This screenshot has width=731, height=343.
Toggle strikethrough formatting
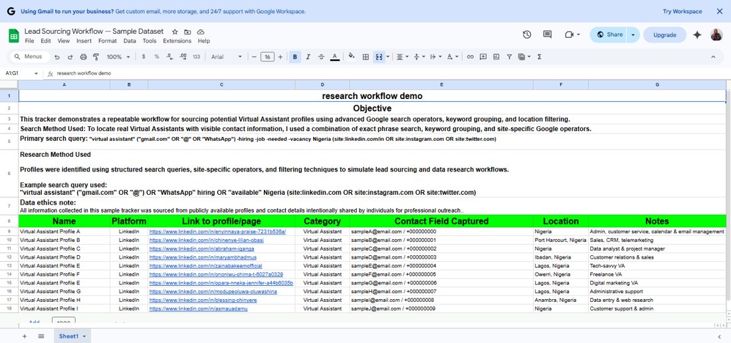pyautogui.click(x=321, y=57)
